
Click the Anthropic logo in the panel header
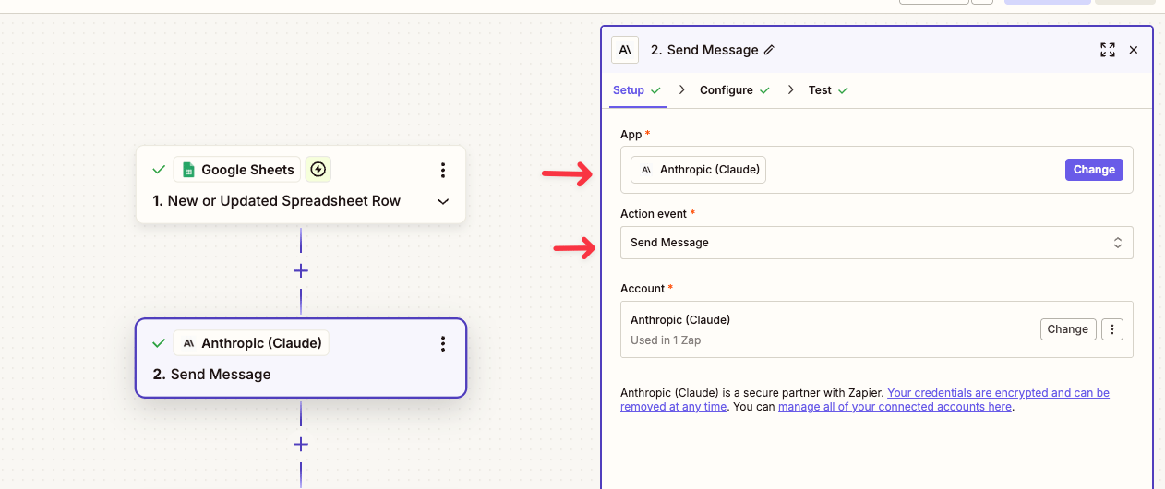coord(625,50)
